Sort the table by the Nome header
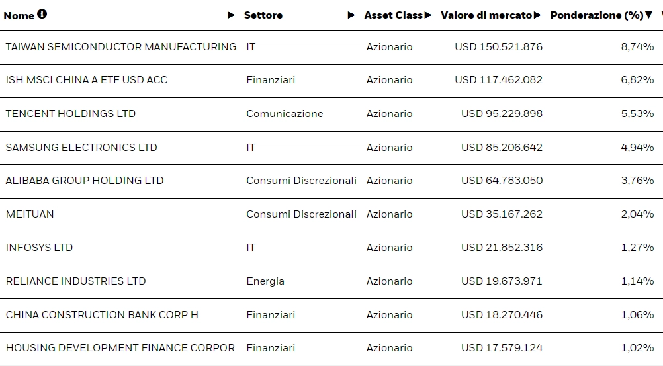 [19, 15]
